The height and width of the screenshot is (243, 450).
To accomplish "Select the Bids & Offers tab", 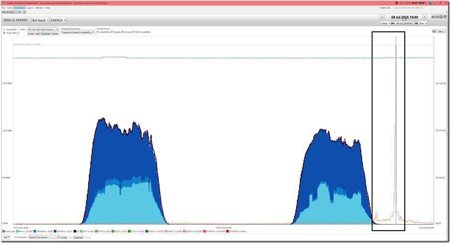I will coord(8,12).
